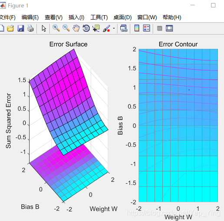Image resolution: width=224 pixels, height=221 pixels.
Task: Click the Brush/Select Data tool
Action: (106, 28)
